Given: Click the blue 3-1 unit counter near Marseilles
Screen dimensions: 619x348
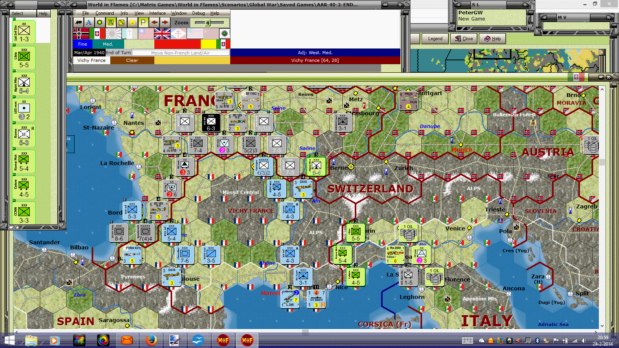Looking at the screenshot, I should point(303,277).
